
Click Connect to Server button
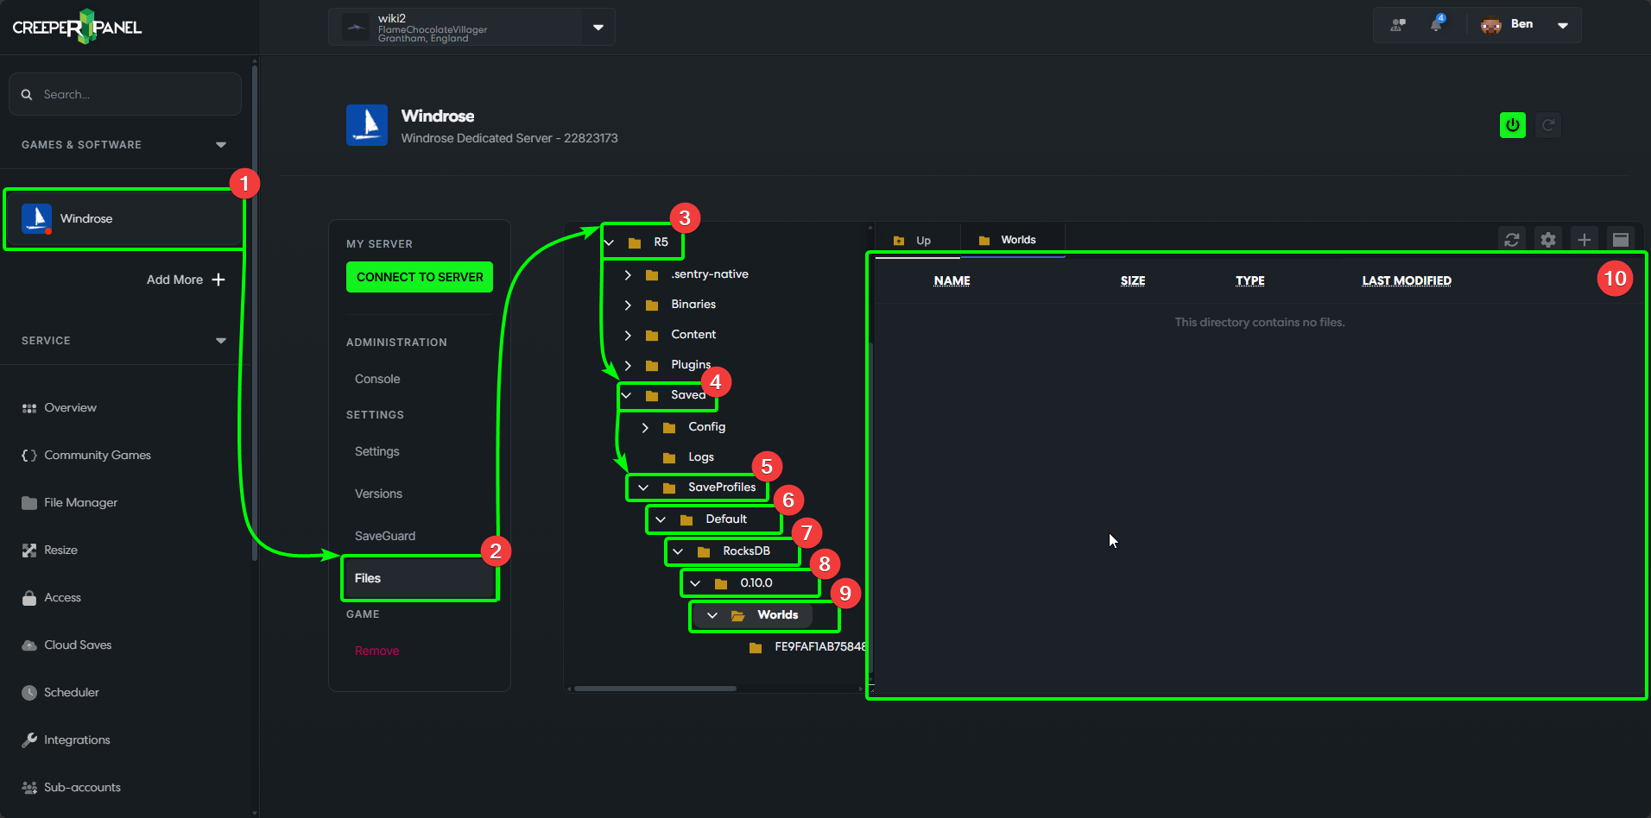420,277
